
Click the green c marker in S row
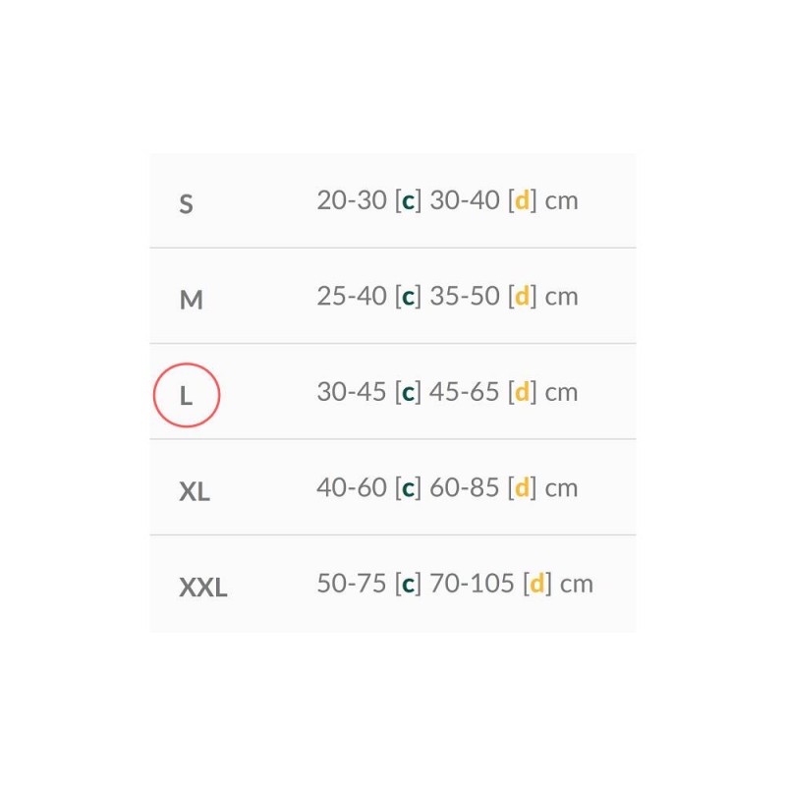pos(408,201)
